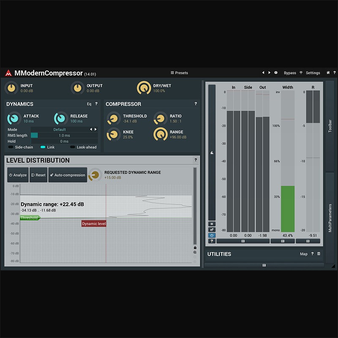Click the red Dynamic level label
Screen dimensions: 338x338
pos(94,224)
